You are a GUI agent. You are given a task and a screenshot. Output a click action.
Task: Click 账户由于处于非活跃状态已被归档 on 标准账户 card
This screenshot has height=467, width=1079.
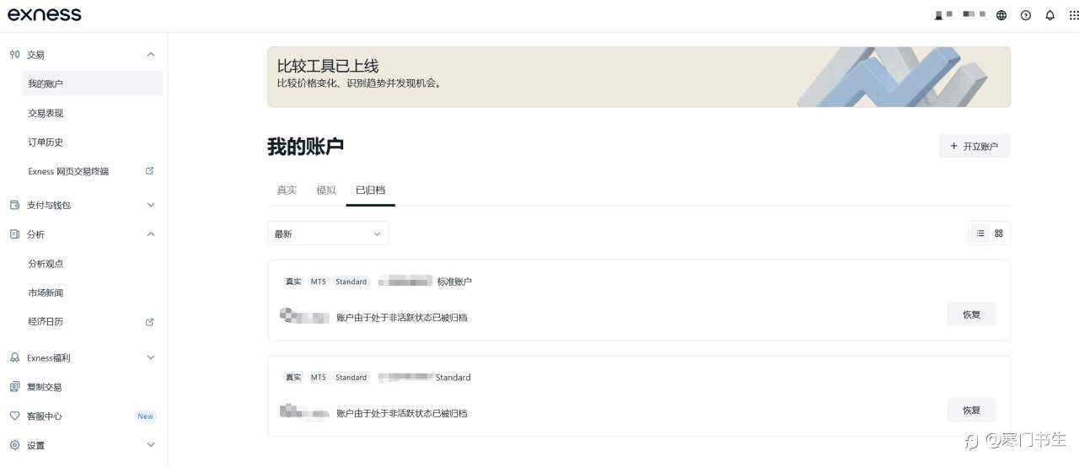tap(402, 318)
